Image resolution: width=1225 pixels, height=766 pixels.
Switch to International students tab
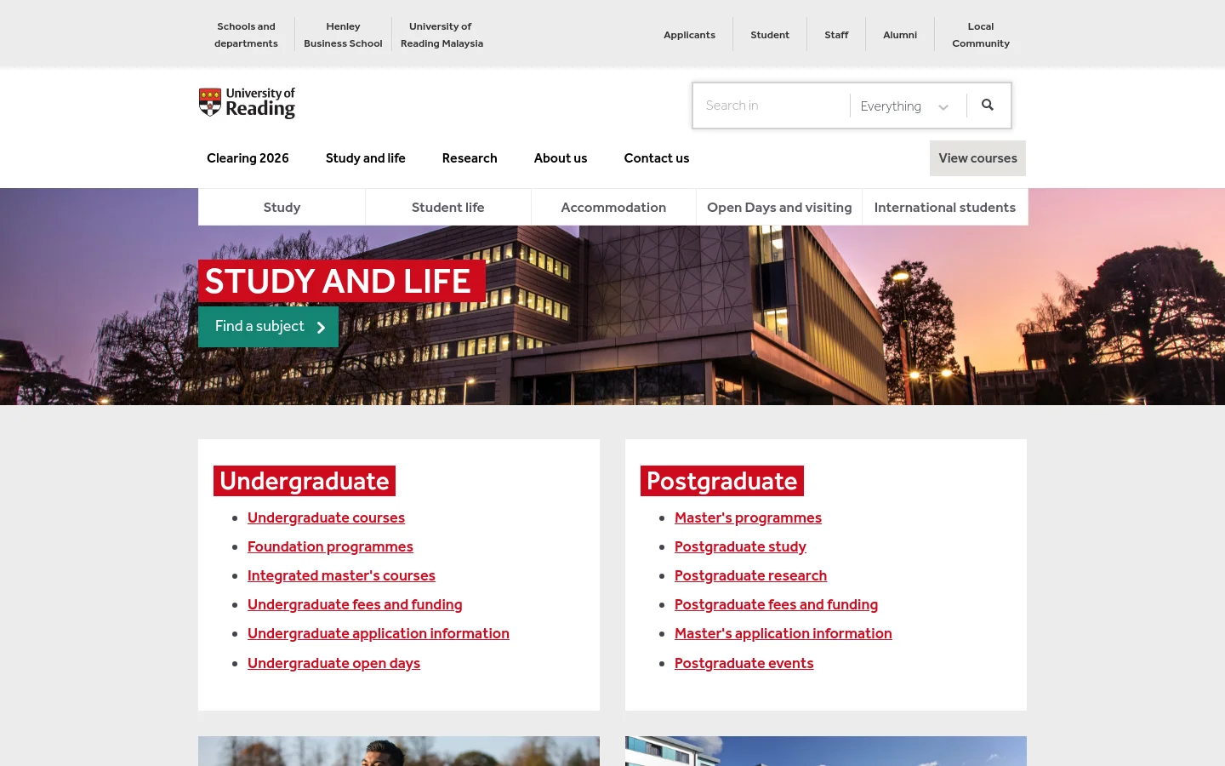[945, 207]
